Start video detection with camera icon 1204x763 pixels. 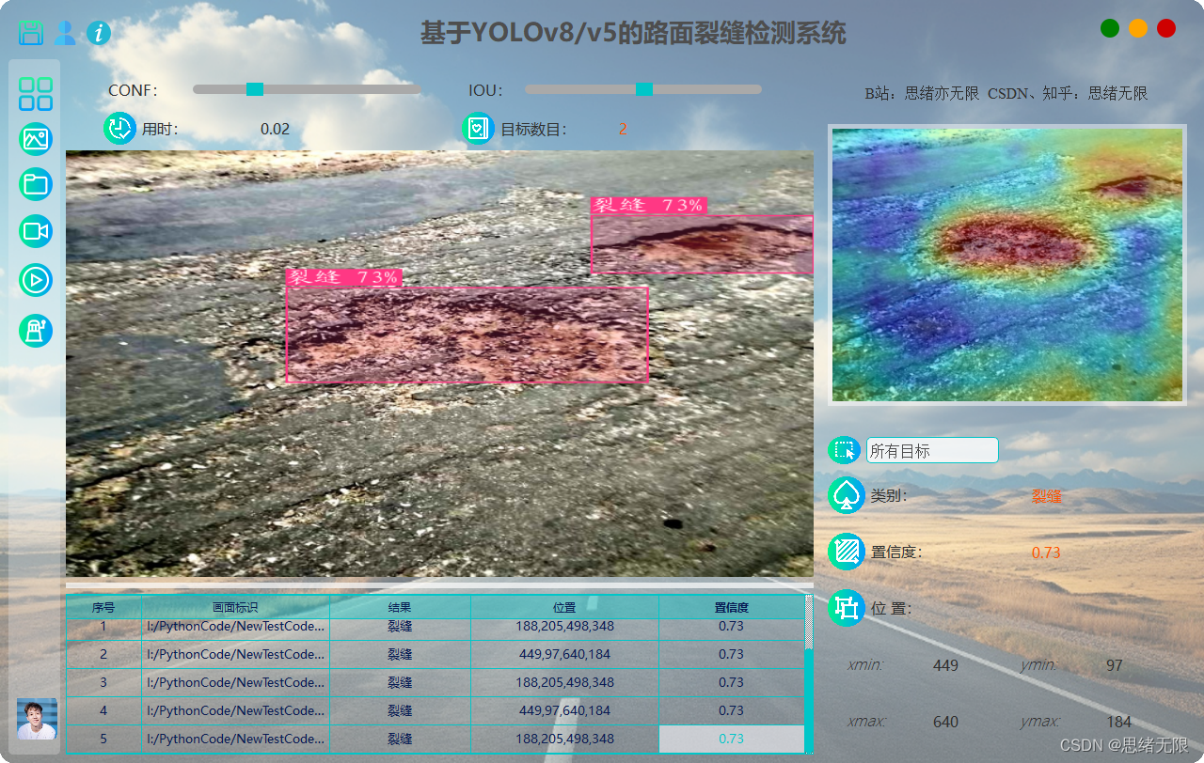pyautogui.click(x=35, y=231)
